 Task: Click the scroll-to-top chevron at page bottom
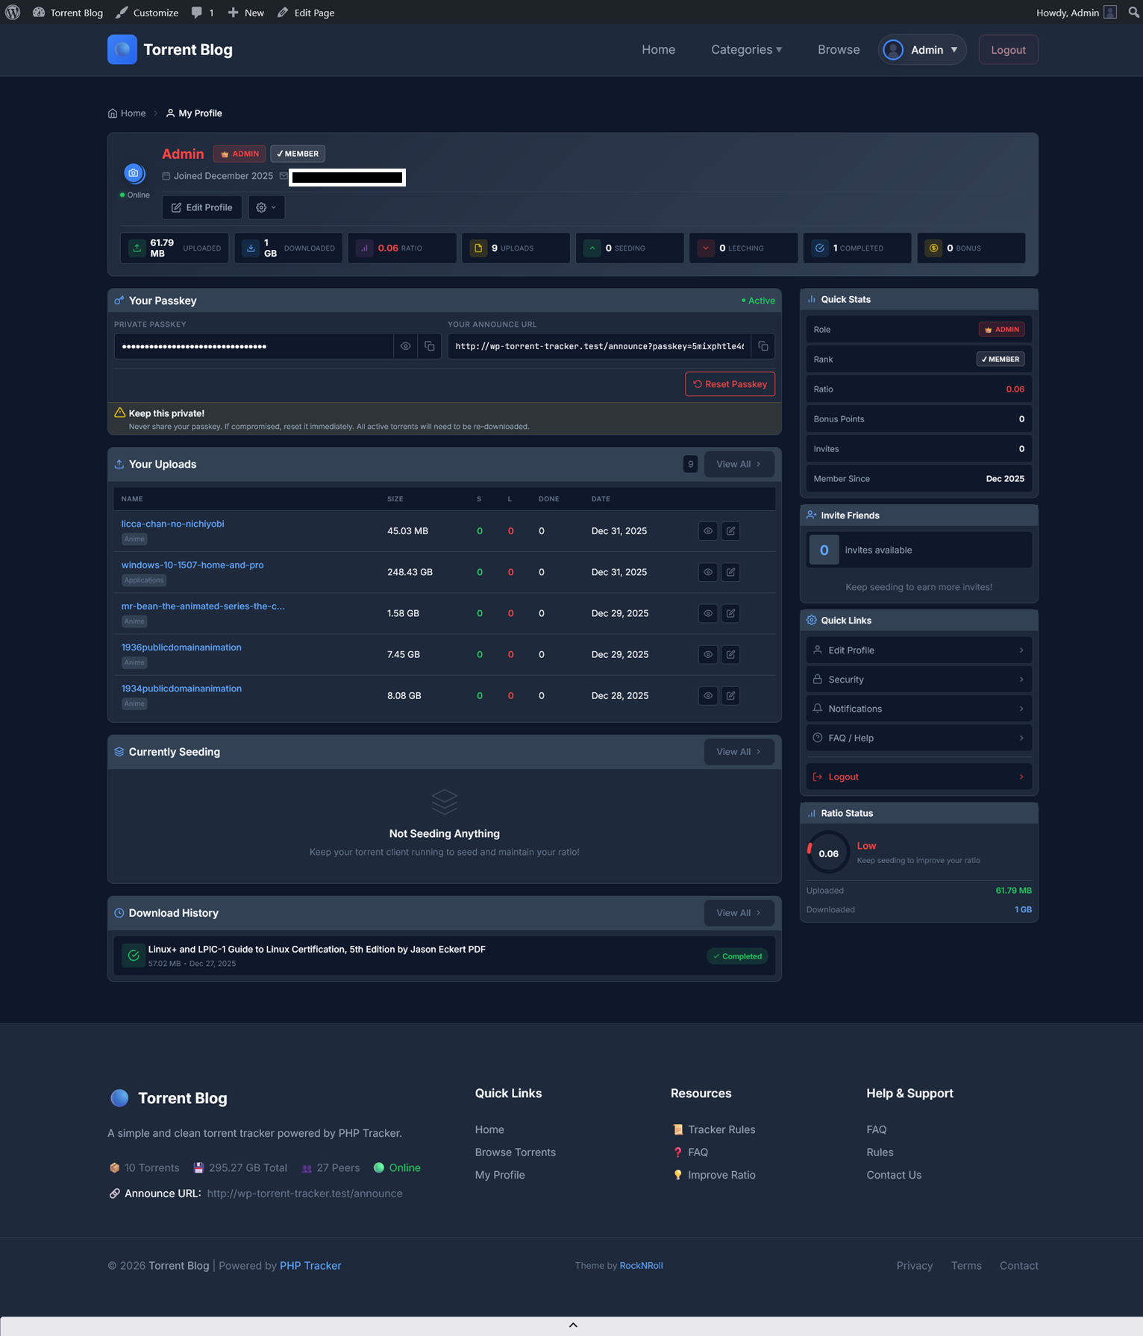click(573, 1325)
